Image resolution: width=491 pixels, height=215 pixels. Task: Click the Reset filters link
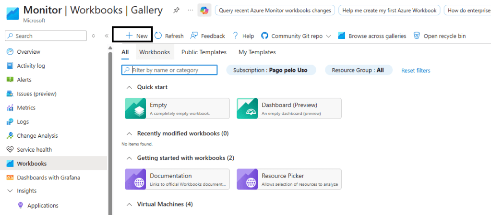(x=416, y=71)
